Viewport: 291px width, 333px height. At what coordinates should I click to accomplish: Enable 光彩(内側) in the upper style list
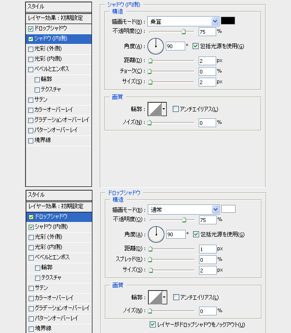pyautogui.click(x=31, y=59)
